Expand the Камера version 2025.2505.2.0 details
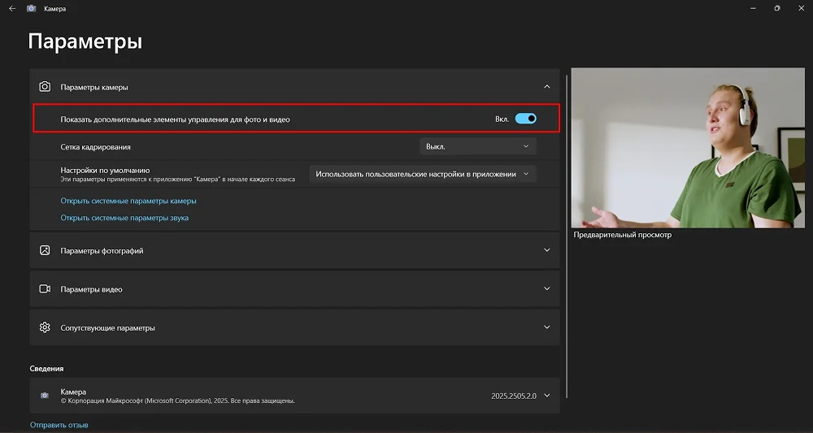This screenshot has width=813, height=433. click(x=546, y=396)
